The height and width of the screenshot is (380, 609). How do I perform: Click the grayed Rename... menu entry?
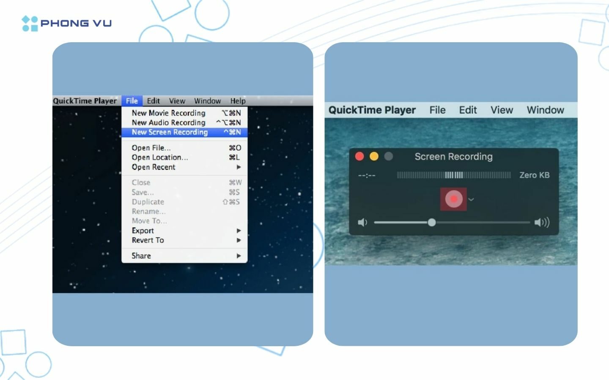(x=184, y=211)
